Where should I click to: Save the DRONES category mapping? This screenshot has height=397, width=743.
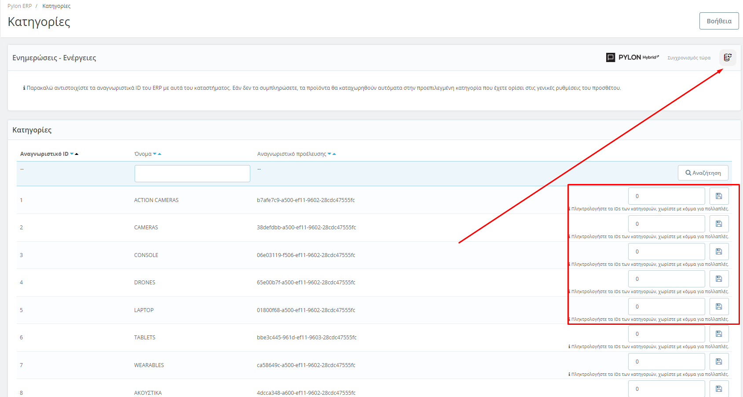click(719, 279)
